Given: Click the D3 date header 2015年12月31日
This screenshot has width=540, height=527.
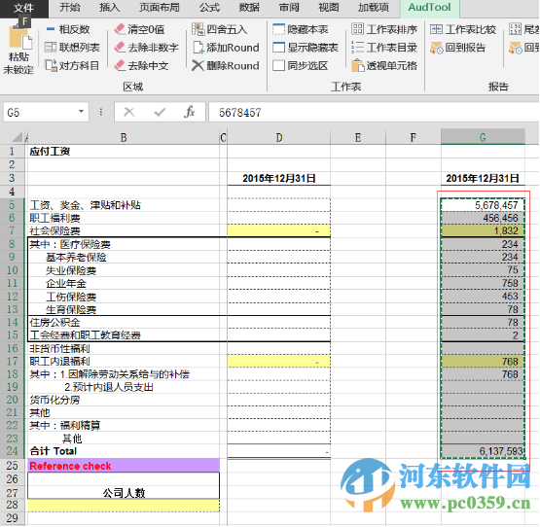Looking at the screenshot, I should pyautogui.click(x=278, y=178).
